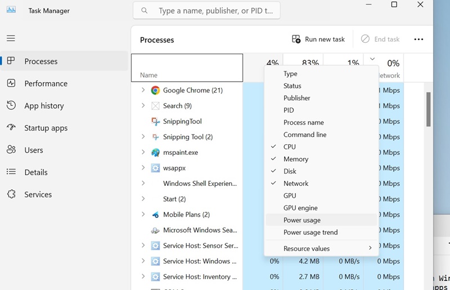
Task: Click the vertical scrollbar of process list
Action: (x=428, y=110)
